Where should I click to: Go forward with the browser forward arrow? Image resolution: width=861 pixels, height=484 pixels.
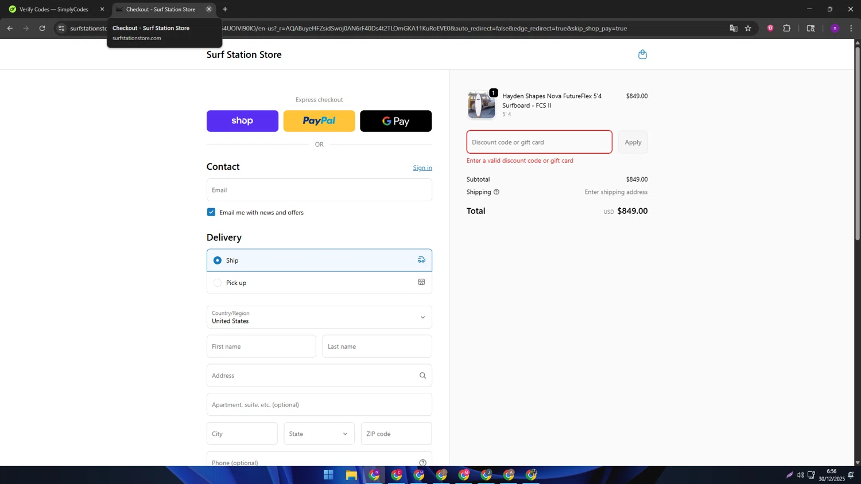[26, 28]
